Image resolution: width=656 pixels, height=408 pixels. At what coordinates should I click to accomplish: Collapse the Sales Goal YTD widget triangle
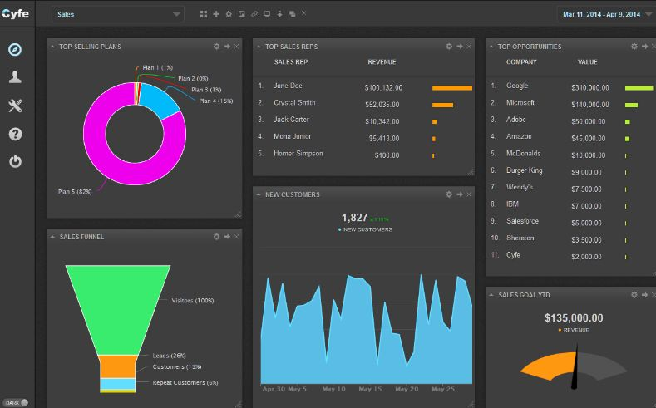click(491, 295)
